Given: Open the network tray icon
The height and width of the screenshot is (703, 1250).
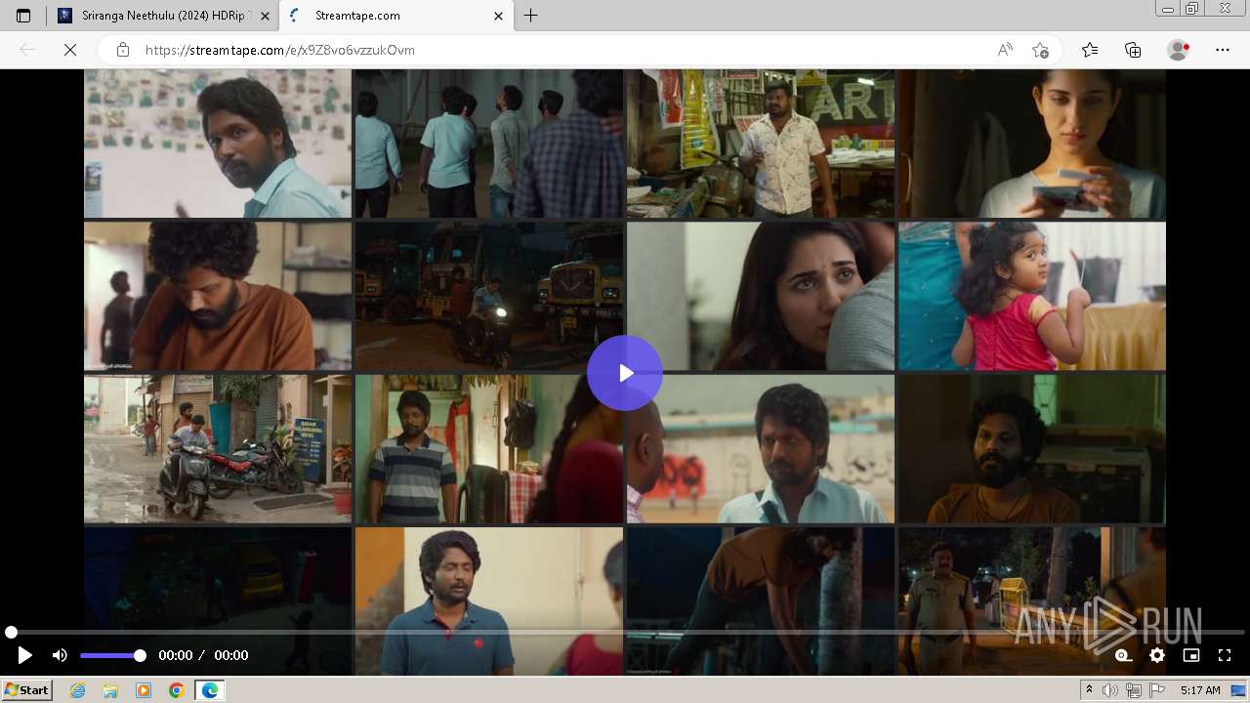Looking at the screenshot, I should coord(1134,690).
